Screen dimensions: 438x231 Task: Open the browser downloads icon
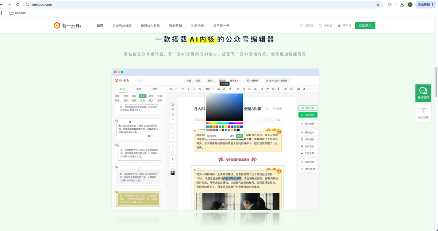click(x=401, y=5)
